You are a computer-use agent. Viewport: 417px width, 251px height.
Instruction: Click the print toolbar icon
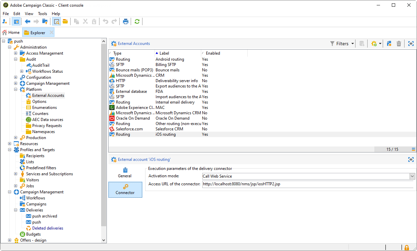(126, 21)
